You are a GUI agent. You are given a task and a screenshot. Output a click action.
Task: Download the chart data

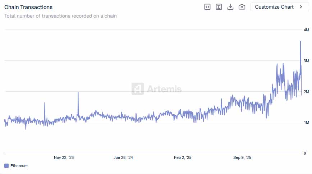[230, 7]
